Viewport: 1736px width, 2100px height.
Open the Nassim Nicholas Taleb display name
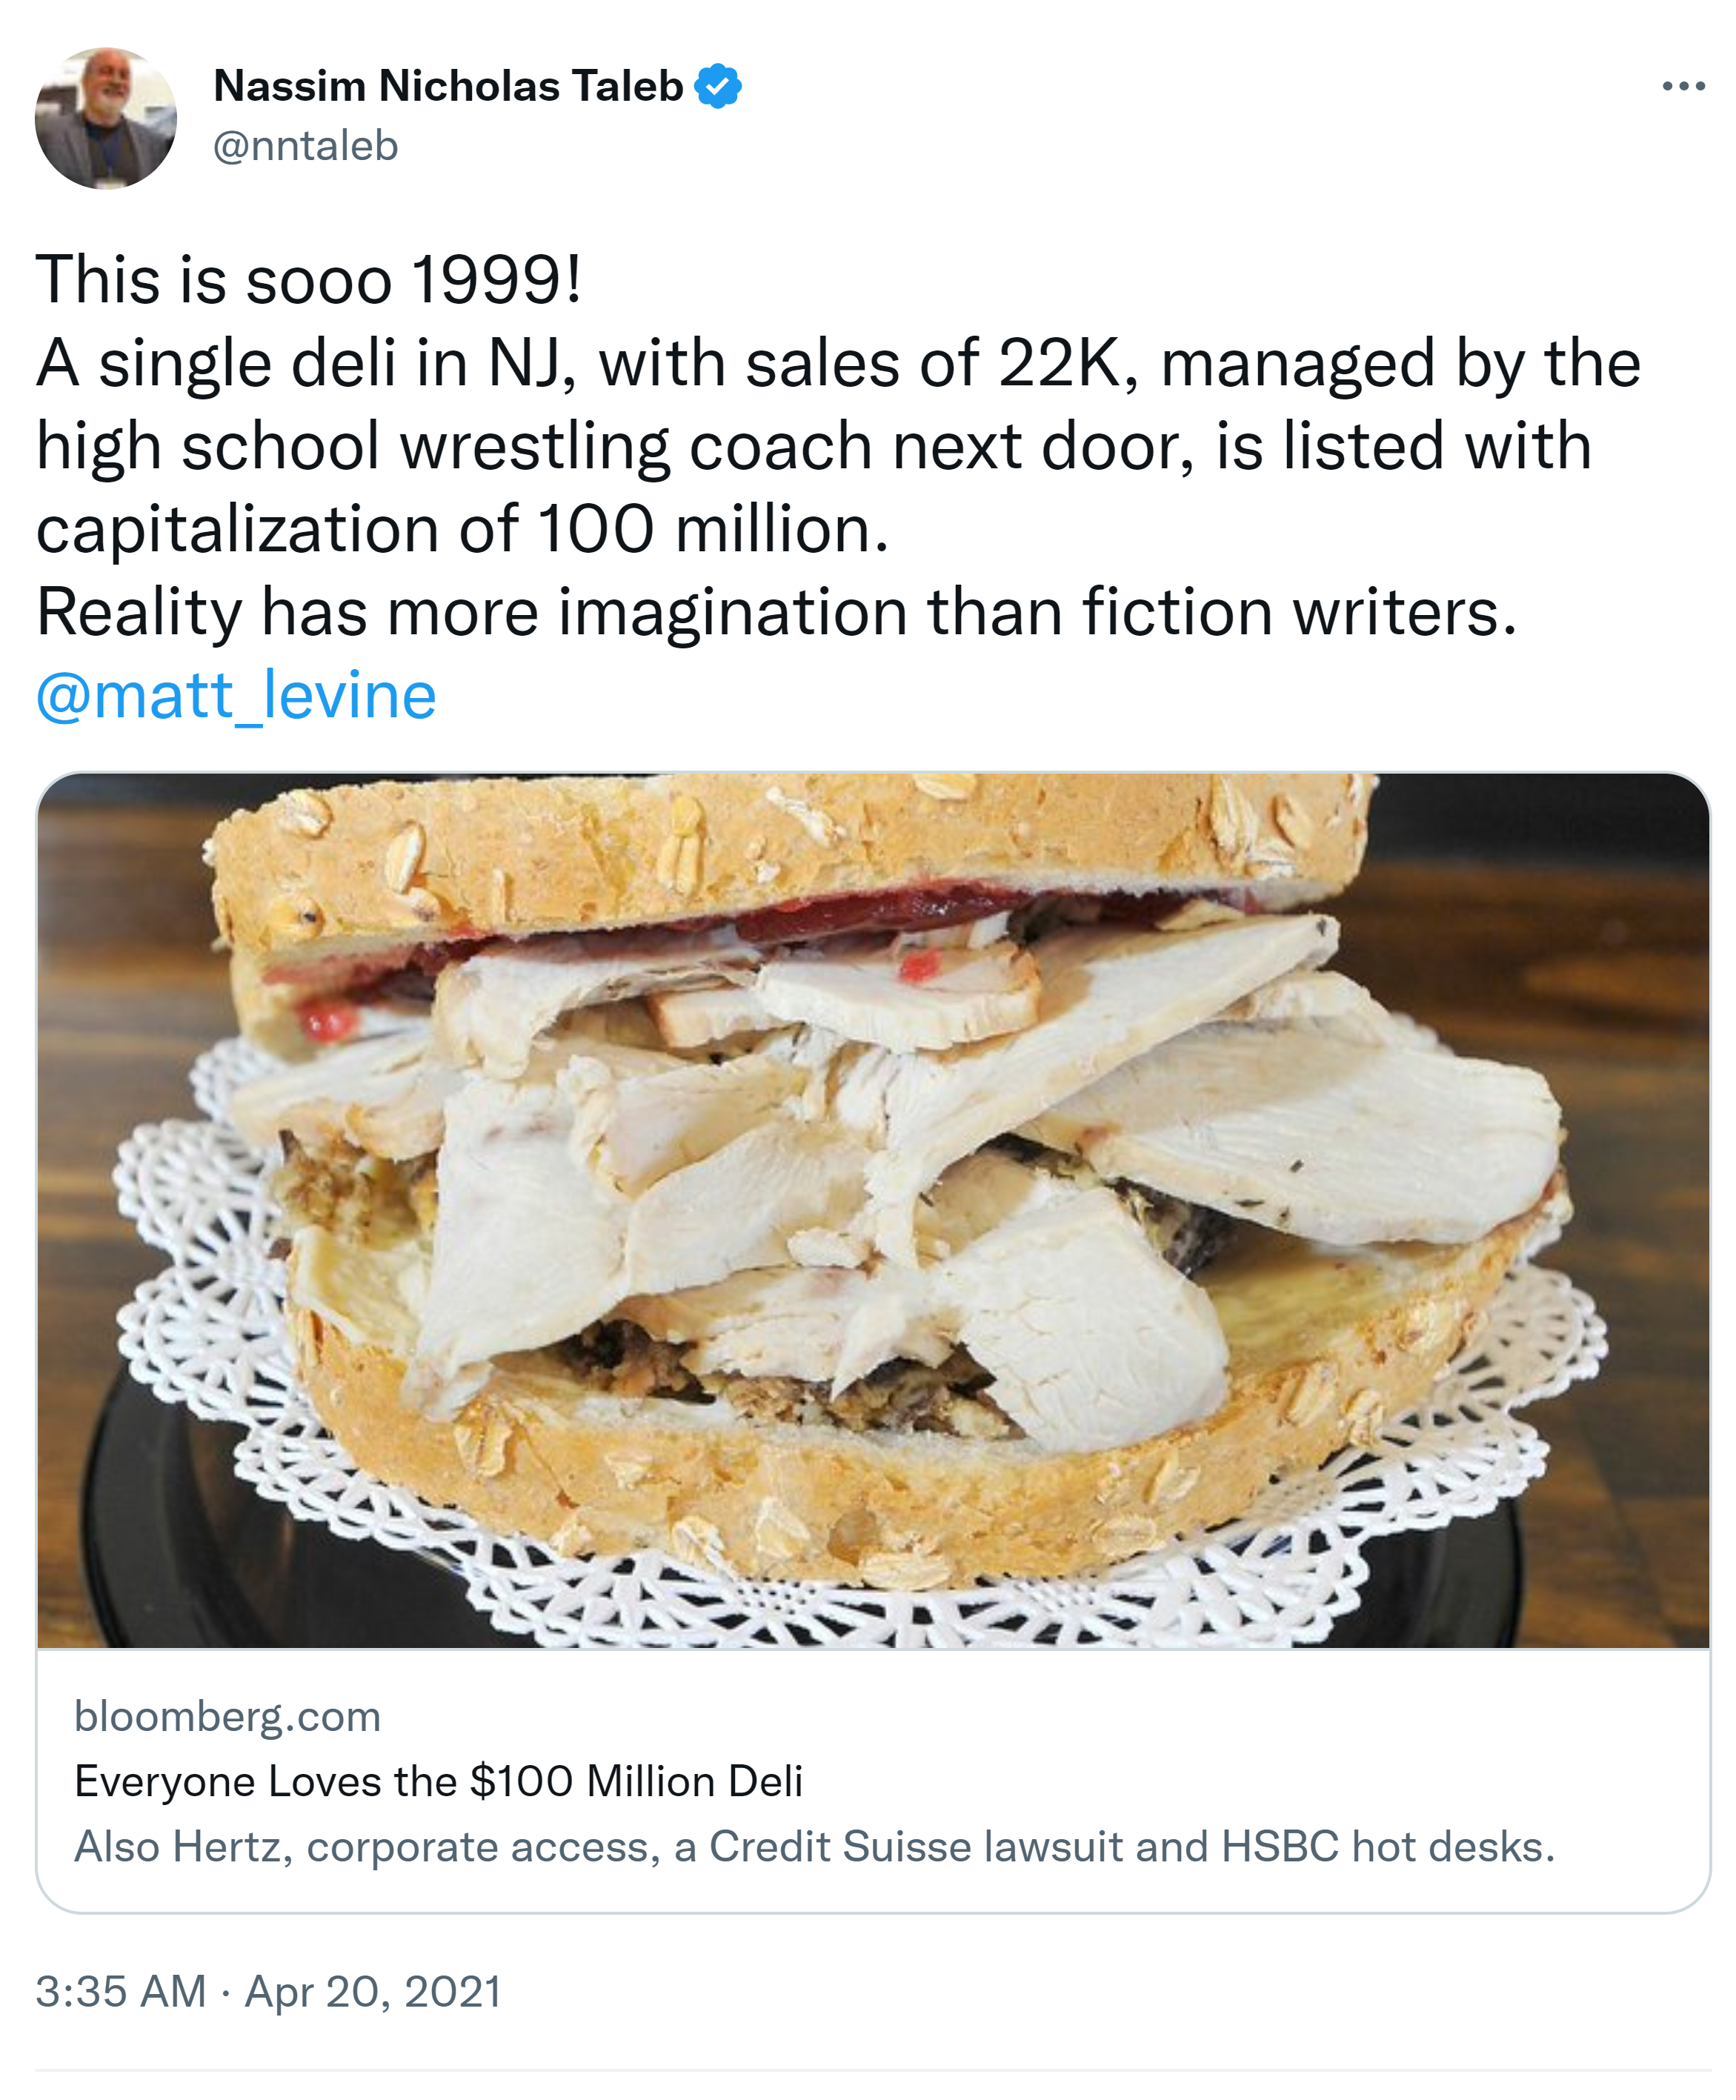coord(448,86)
